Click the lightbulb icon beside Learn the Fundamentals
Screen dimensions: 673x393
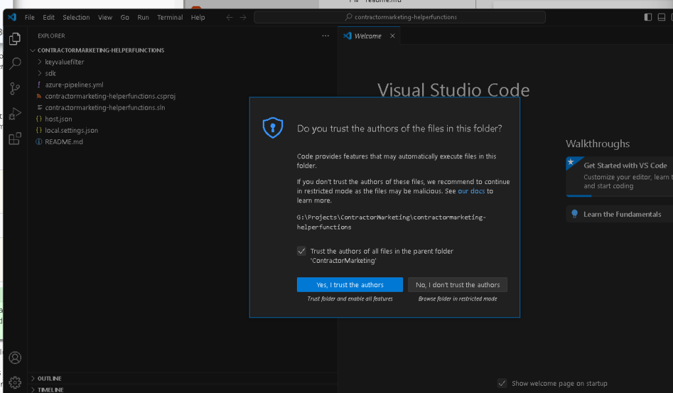[x=574, y=214]
